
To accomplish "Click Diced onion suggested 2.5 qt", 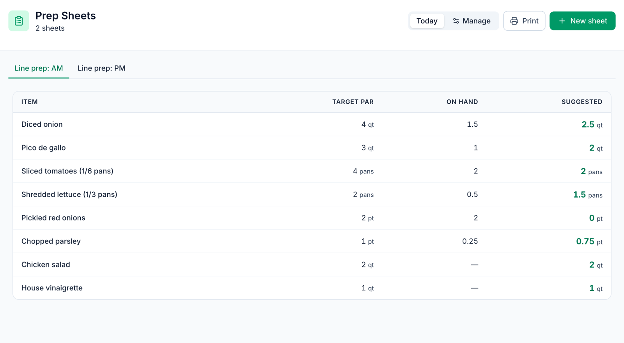I will tap(592, 125).
